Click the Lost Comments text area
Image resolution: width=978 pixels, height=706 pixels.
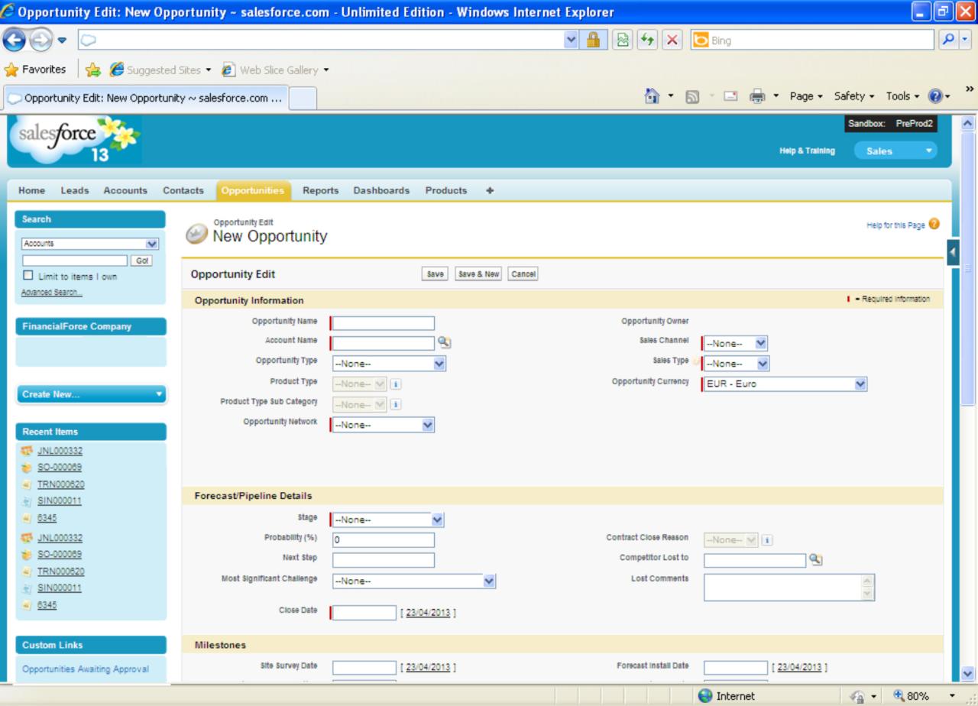[x=789, y=588]
